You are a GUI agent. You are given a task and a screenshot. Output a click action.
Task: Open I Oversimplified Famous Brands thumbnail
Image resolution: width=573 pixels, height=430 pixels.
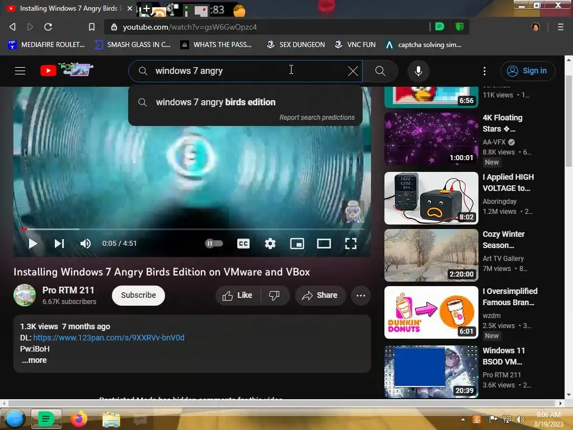pos(431,312)
